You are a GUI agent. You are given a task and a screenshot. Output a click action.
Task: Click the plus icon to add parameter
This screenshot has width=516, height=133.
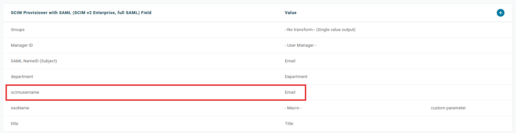coord(500,13)
